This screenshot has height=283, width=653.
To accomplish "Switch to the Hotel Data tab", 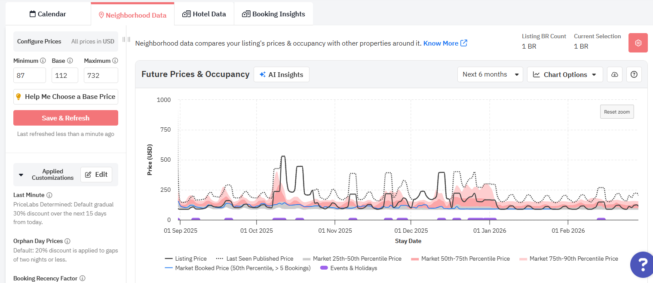I will tap(204, 14).
